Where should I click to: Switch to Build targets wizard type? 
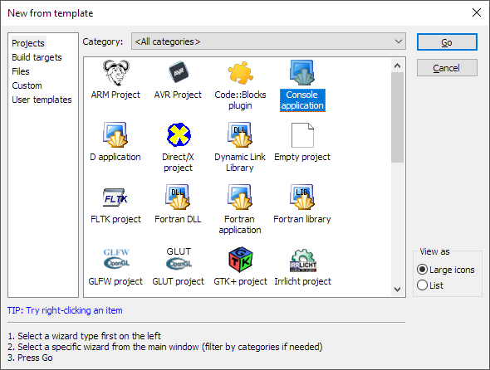pyautogui.click(x=37, y=57)
